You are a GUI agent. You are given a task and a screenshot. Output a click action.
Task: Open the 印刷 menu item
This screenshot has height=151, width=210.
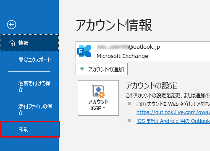[x=30, y=129]
